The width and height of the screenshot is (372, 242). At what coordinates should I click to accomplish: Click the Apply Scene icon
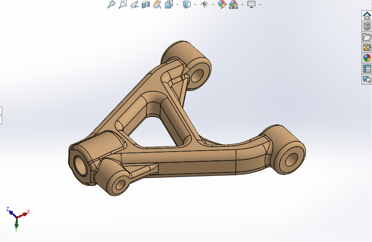click(234, 4)
